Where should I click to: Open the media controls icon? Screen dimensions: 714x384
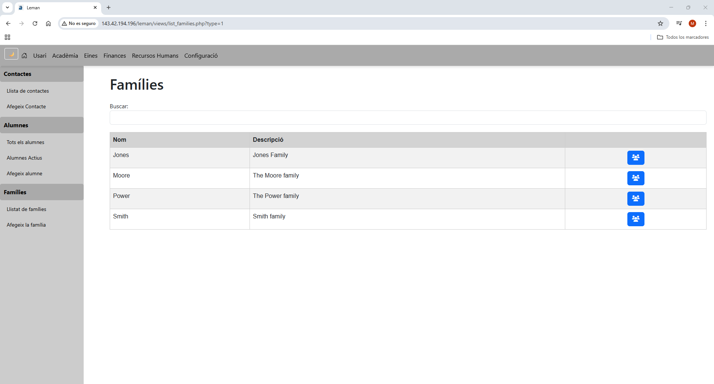tap(679, 23)
